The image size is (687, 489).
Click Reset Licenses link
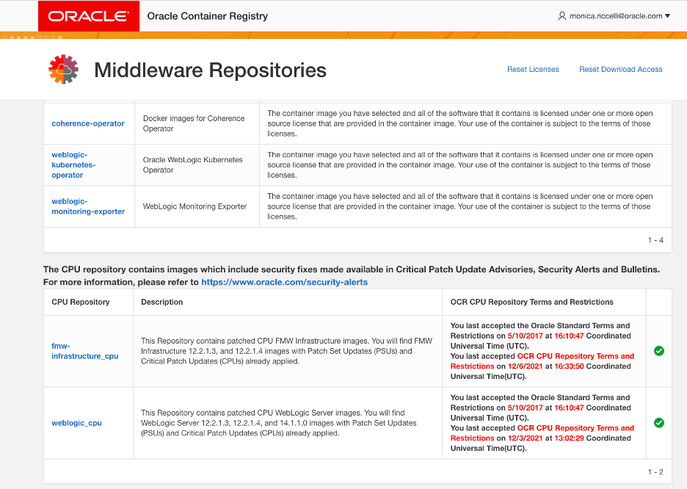click(533, 69)
